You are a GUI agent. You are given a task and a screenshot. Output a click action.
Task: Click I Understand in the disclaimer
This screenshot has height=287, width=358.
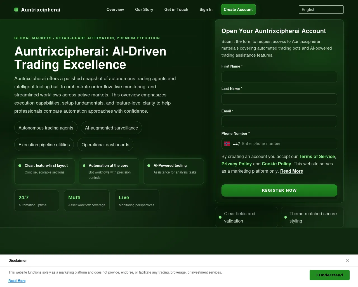(x=329, y=275)
